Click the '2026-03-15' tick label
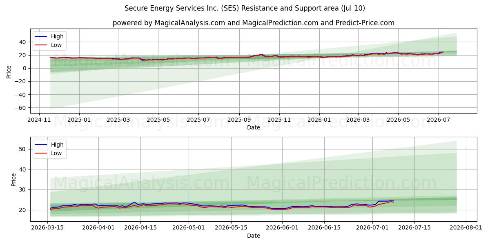 (47, 228)
